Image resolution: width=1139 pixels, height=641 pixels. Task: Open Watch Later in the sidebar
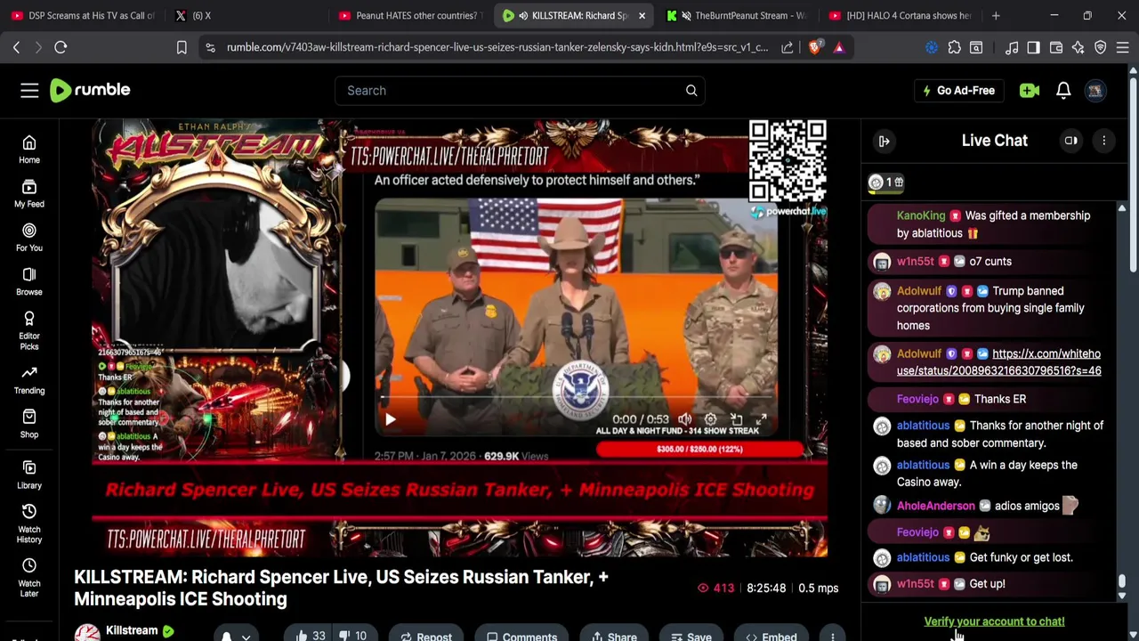[29, 578]
